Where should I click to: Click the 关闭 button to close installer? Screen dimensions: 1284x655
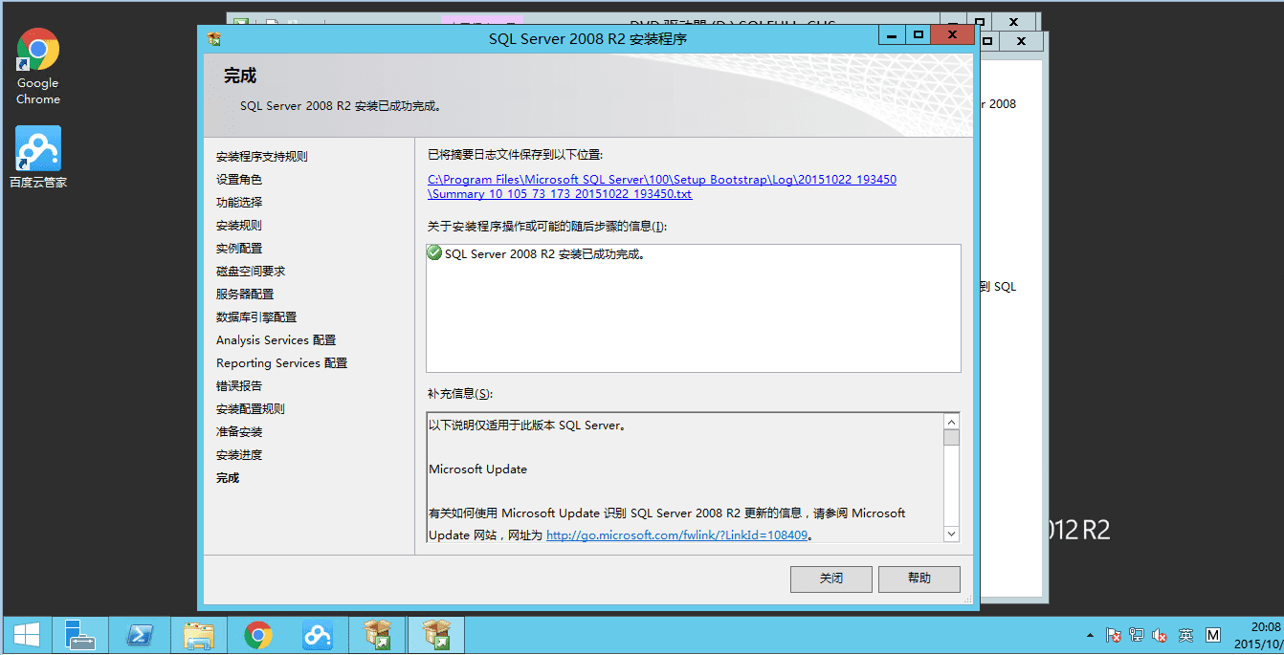tap(830, 579)
